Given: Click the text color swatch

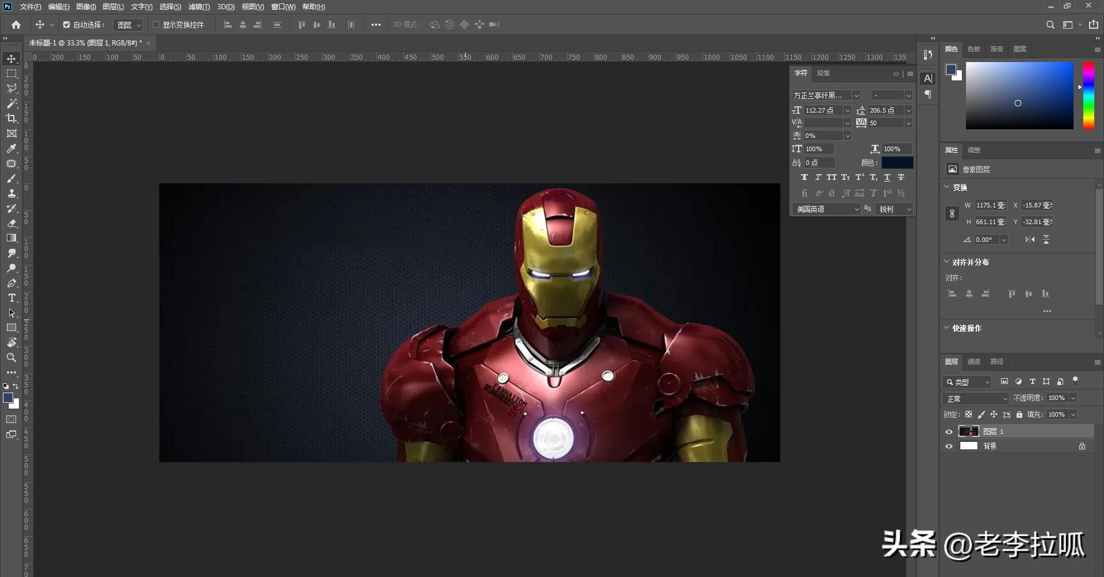Looking at the screenshot, I should point(897,163).
